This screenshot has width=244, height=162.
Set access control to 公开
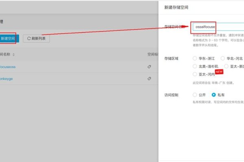coord(195,95)
